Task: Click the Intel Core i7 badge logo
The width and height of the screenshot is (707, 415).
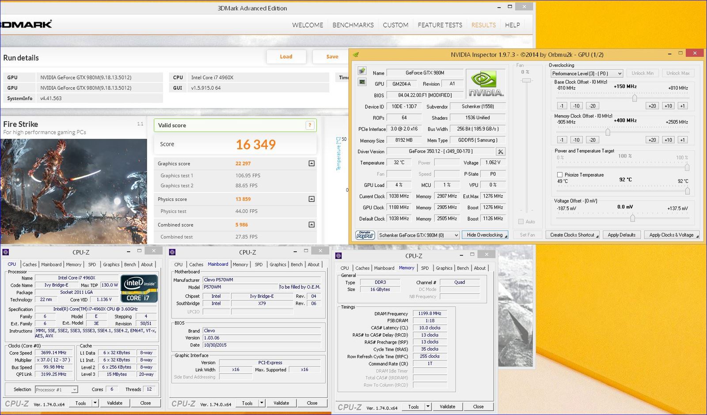Action: point(139,289)
